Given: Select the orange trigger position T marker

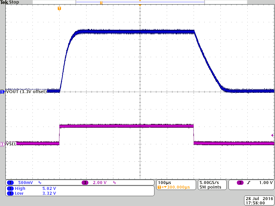Looking at the screenshot, I should click(x=59, y=8).
